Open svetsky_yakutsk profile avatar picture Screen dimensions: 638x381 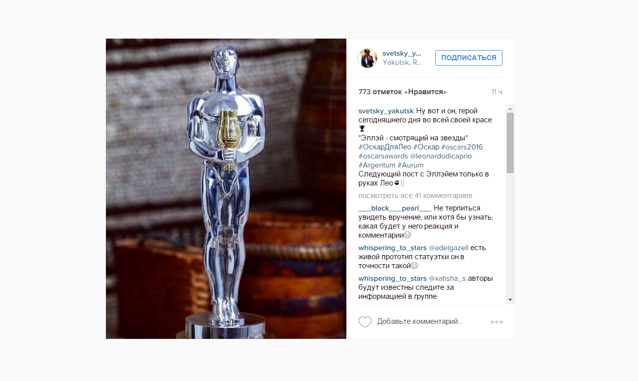pos(367,58)
